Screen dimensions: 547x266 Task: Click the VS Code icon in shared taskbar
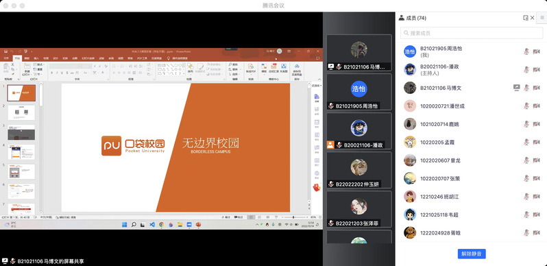pyautogui.click(x=152, y=224)
